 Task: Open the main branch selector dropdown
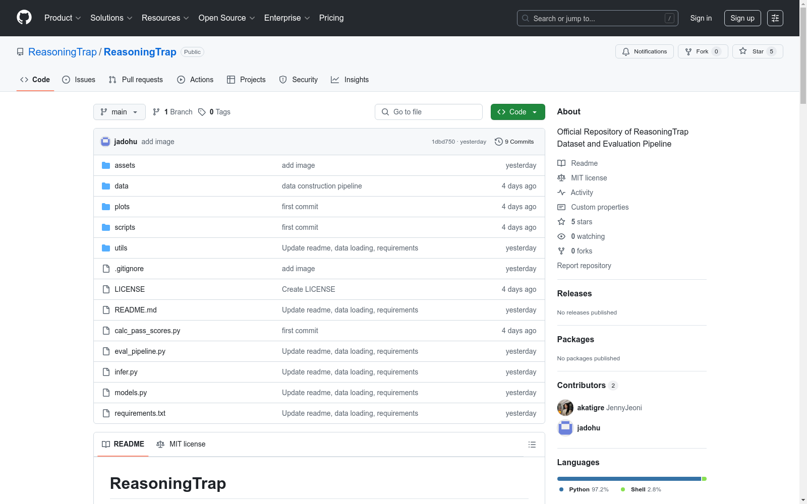120,112
